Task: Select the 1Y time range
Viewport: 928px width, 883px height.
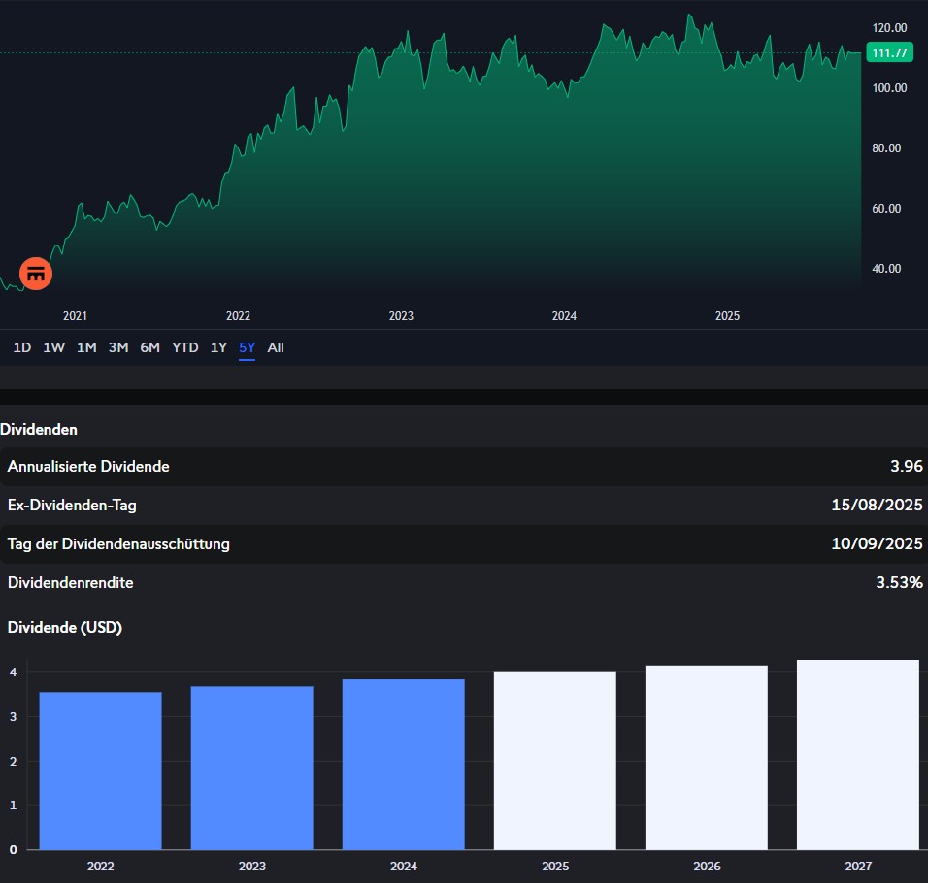Action: 219,347
